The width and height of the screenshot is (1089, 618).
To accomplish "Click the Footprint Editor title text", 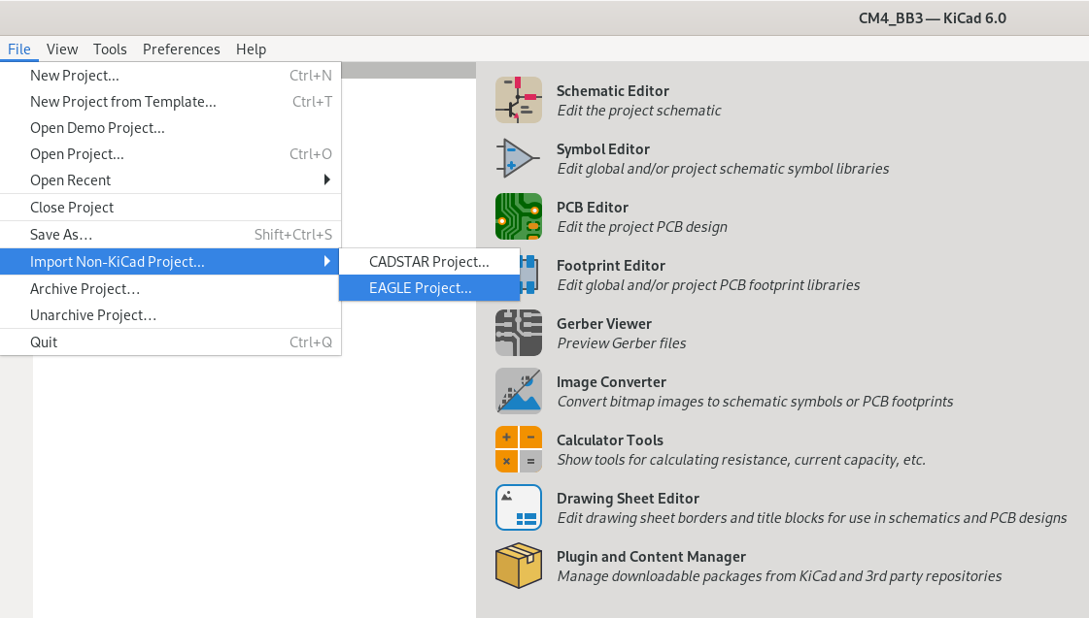I will [x=610, y=266].
